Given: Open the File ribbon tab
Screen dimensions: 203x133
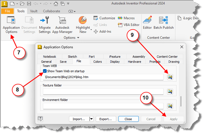Looking at the screenshot, I should [7, 11].
